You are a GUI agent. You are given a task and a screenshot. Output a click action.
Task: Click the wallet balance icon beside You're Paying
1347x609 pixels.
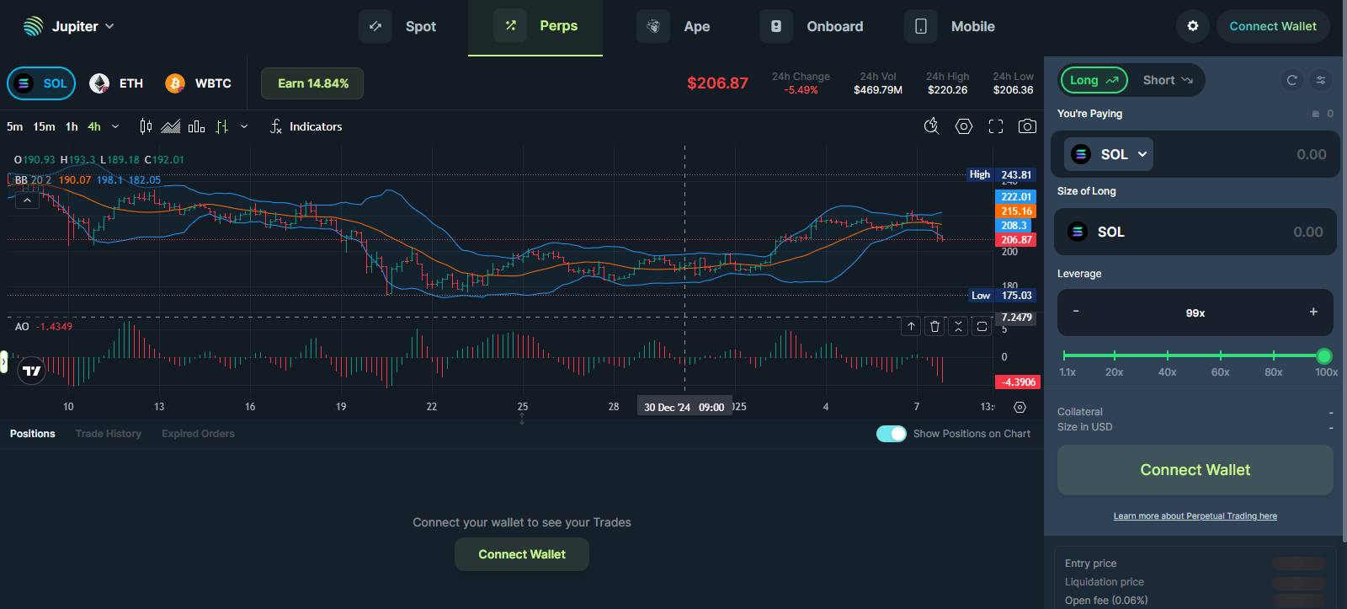point(1316,114)
